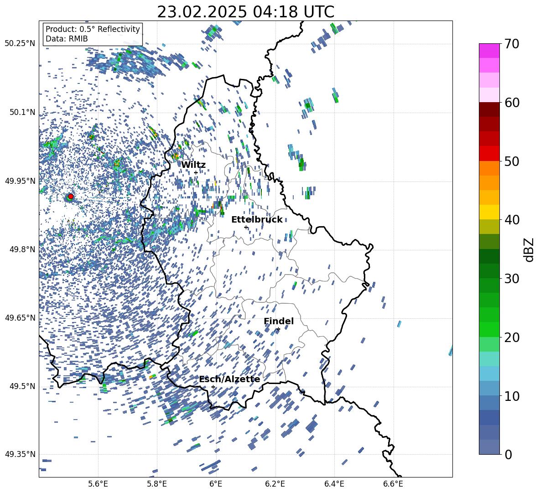Click the Wiltz city label
This screenshot has width=540, height=493.
193,165
